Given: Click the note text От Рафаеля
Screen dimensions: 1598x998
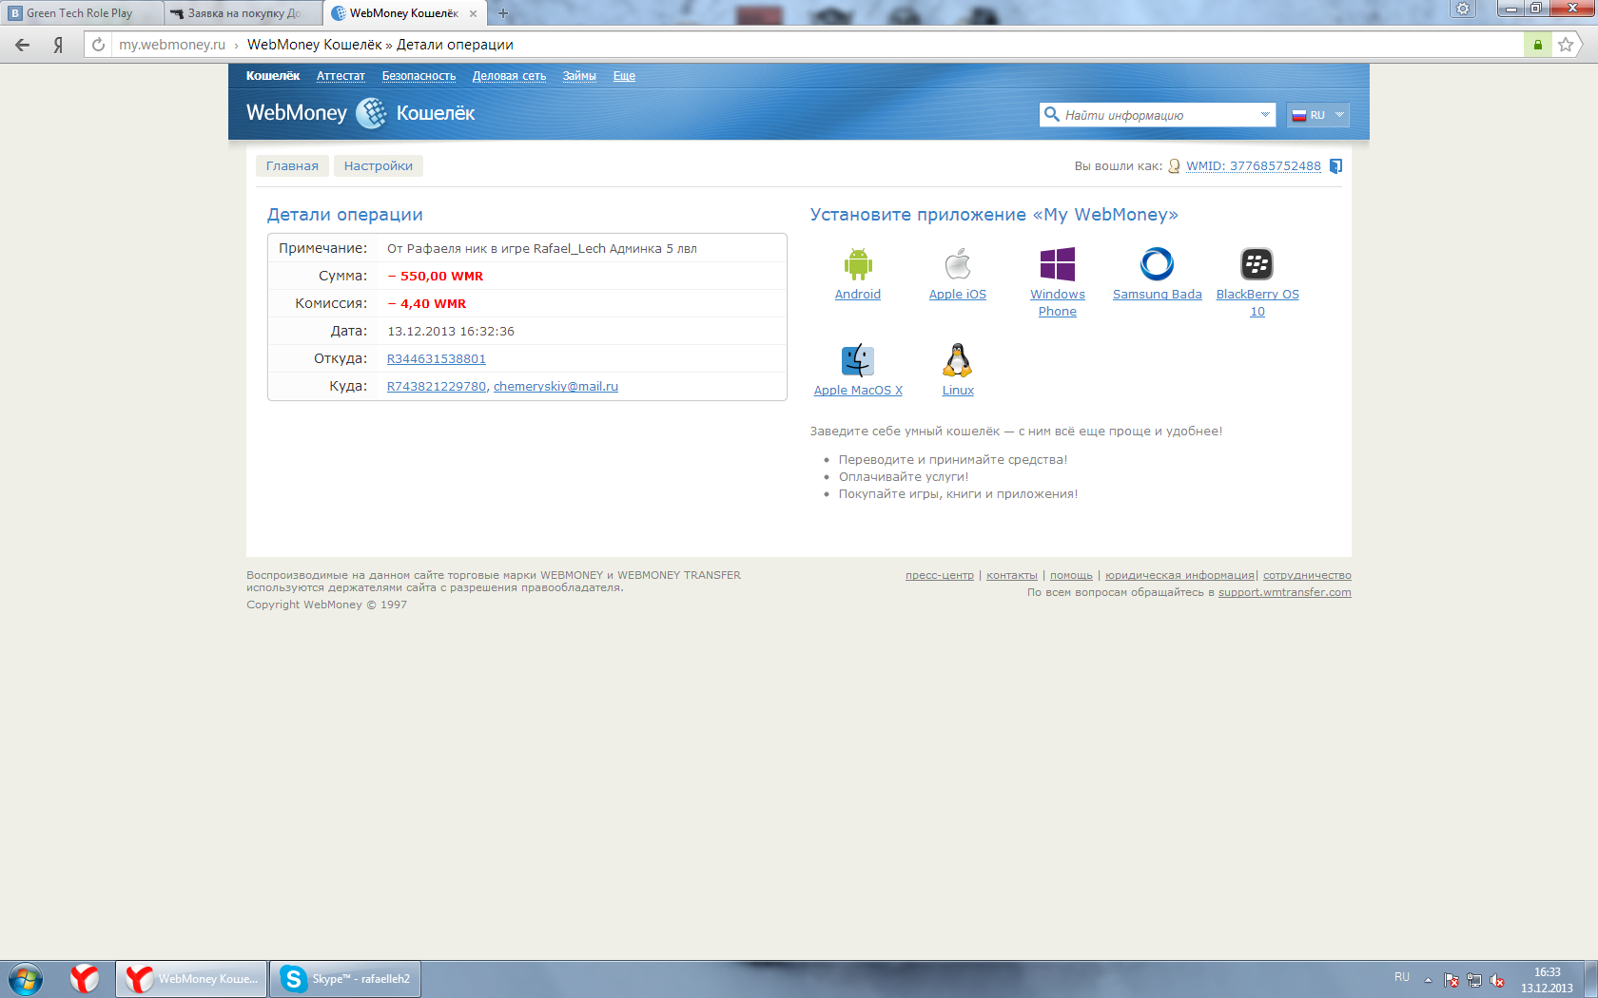Looking at the screenshot, I should click(542, 249).
